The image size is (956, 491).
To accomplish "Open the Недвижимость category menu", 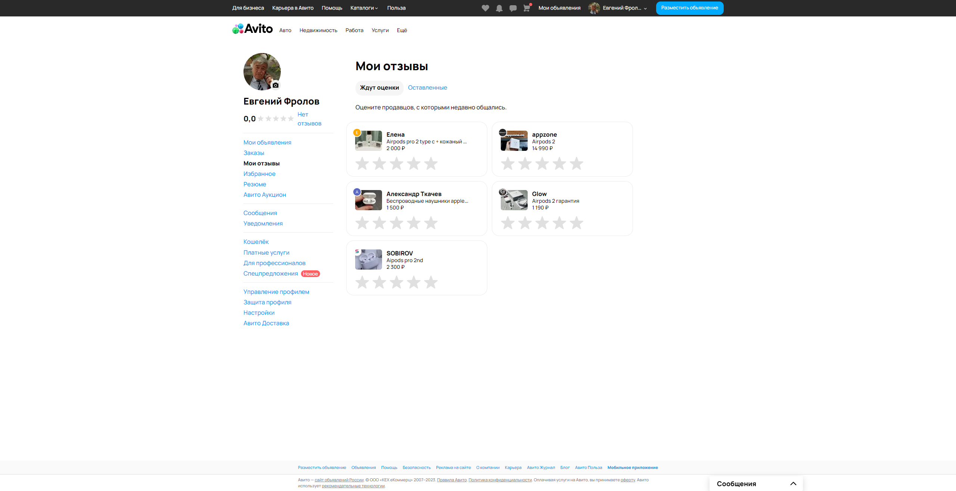I will [x=318, y=30].
